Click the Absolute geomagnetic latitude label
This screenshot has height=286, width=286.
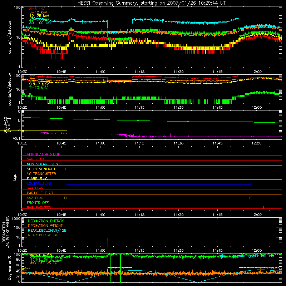point(247,256)
